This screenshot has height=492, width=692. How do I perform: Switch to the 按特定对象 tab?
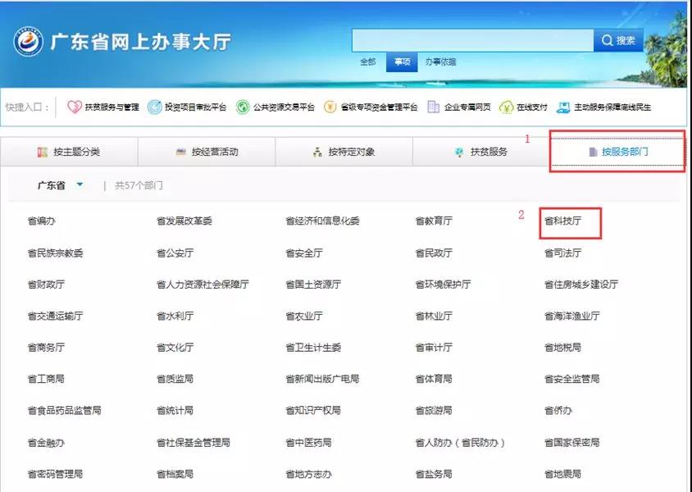point(344,153)
